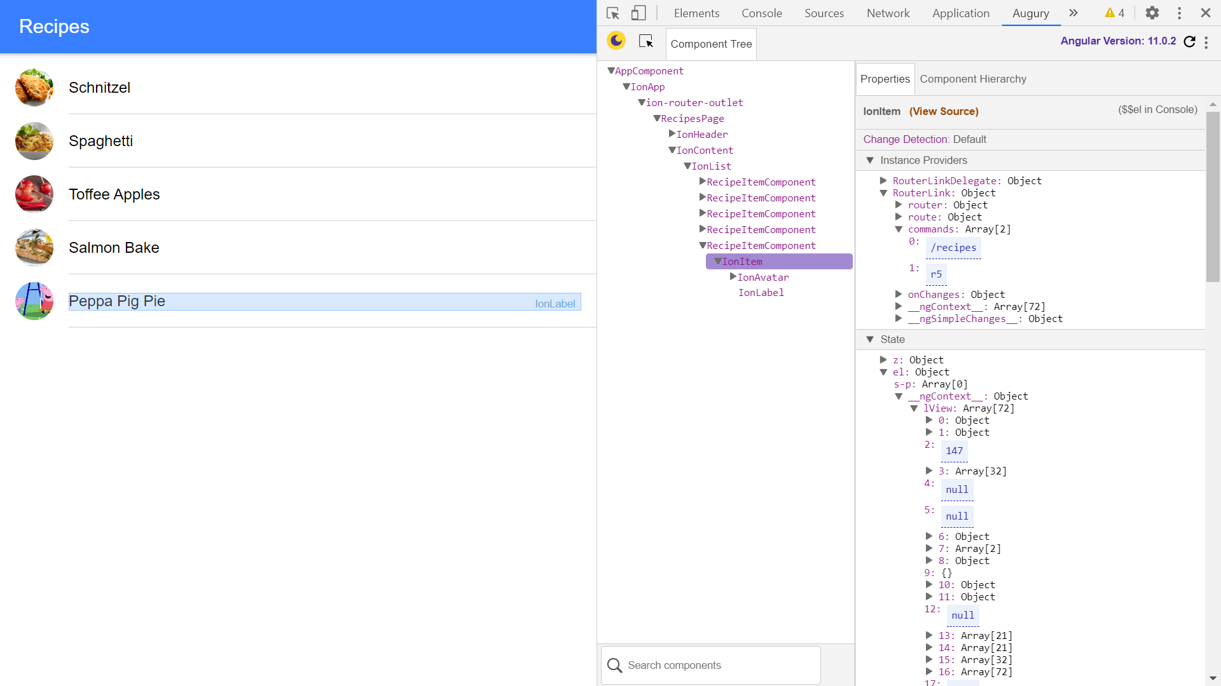Click View Source for IonItem
This screenshot has height=686, width=1221.
(x=944, y=111)
